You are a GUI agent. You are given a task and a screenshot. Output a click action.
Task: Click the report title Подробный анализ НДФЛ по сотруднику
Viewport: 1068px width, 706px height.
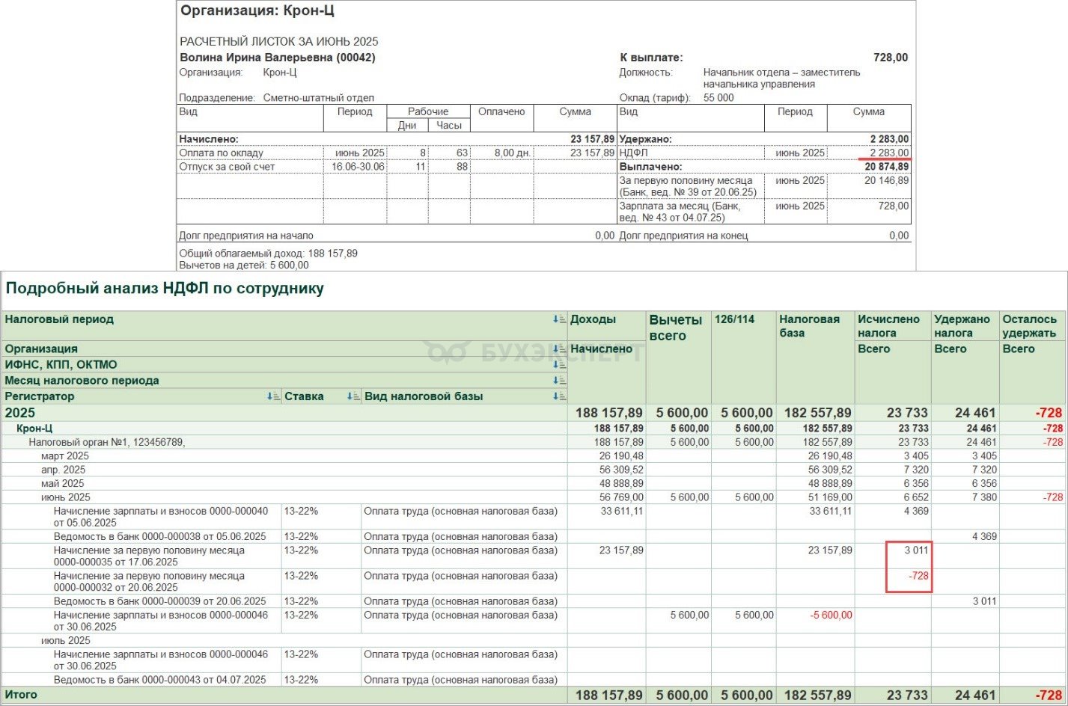coord(165,289)
